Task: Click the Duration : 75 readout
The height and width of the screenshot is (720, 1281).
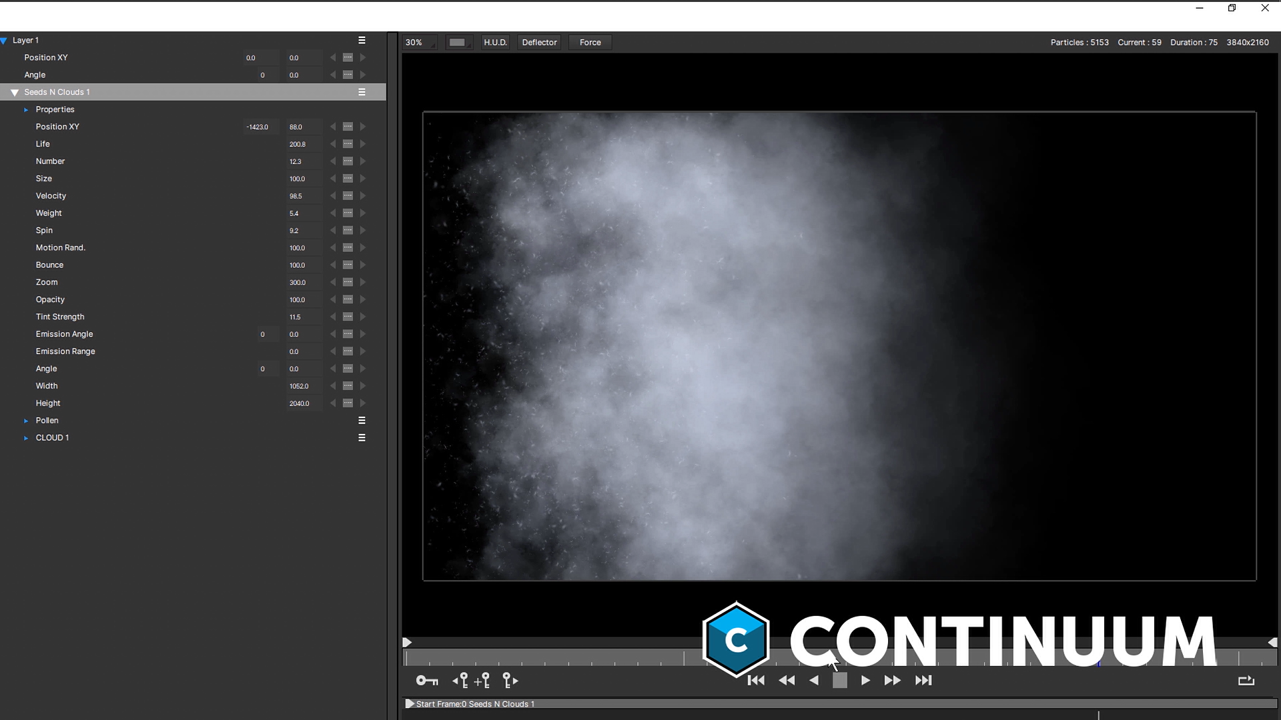Action: pyautogui.click(x=1194, y=42)
